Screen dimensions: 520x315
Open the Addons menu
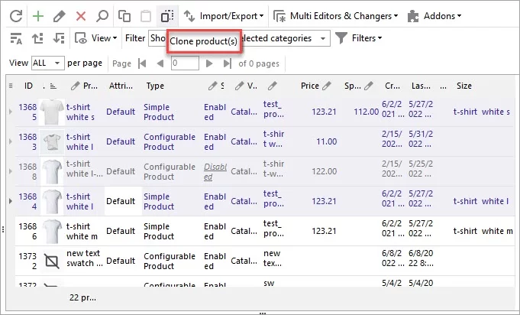(434, 16)
